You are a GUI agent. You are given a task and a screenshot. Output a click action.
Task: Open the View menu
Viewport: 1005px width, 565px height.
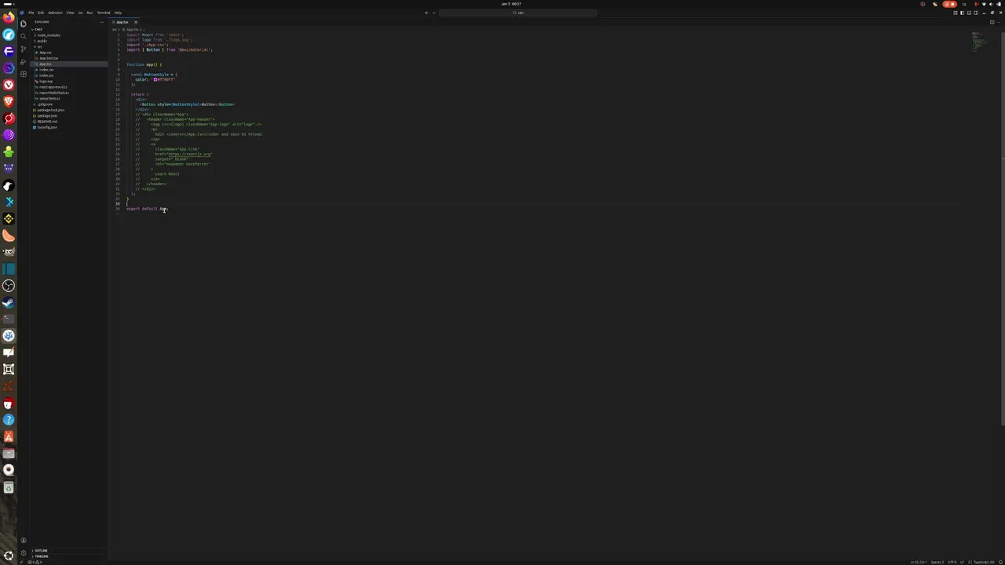click(70, 13)
